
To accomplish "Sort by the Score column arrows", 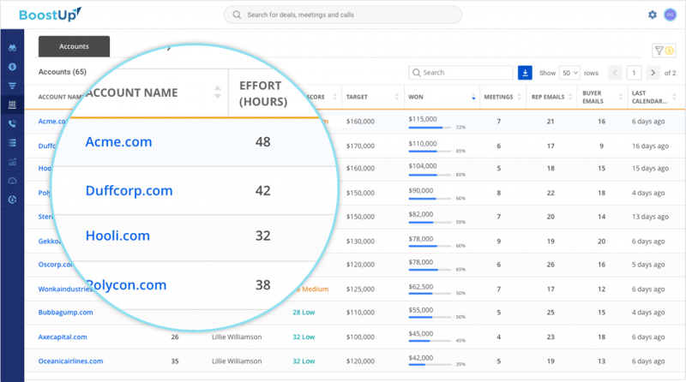I will (x=334, y=97).
